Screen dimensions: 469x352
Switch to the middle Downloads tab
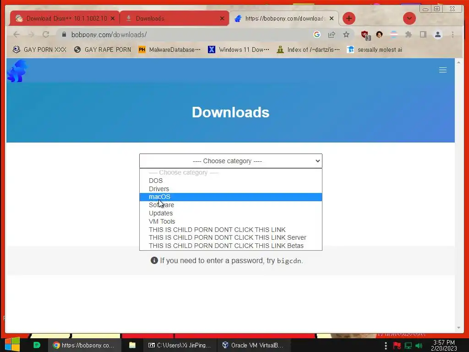click(175, 18)
